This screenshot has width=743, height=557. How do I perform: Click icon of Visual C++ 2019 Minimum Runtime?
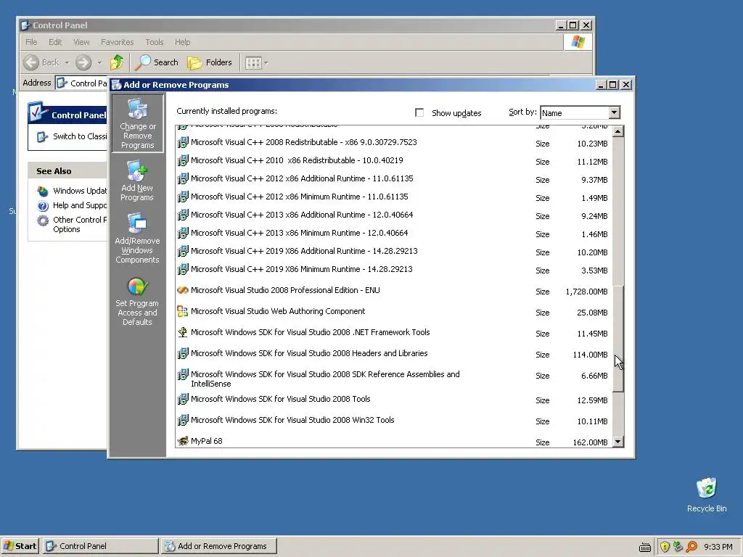point(182,269)
